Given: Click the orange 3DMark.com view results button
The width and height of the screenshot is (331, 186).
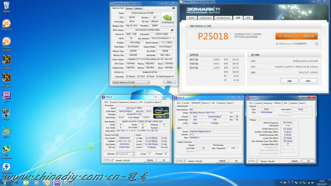Looking at the screenshot, I should coord(296,36).
